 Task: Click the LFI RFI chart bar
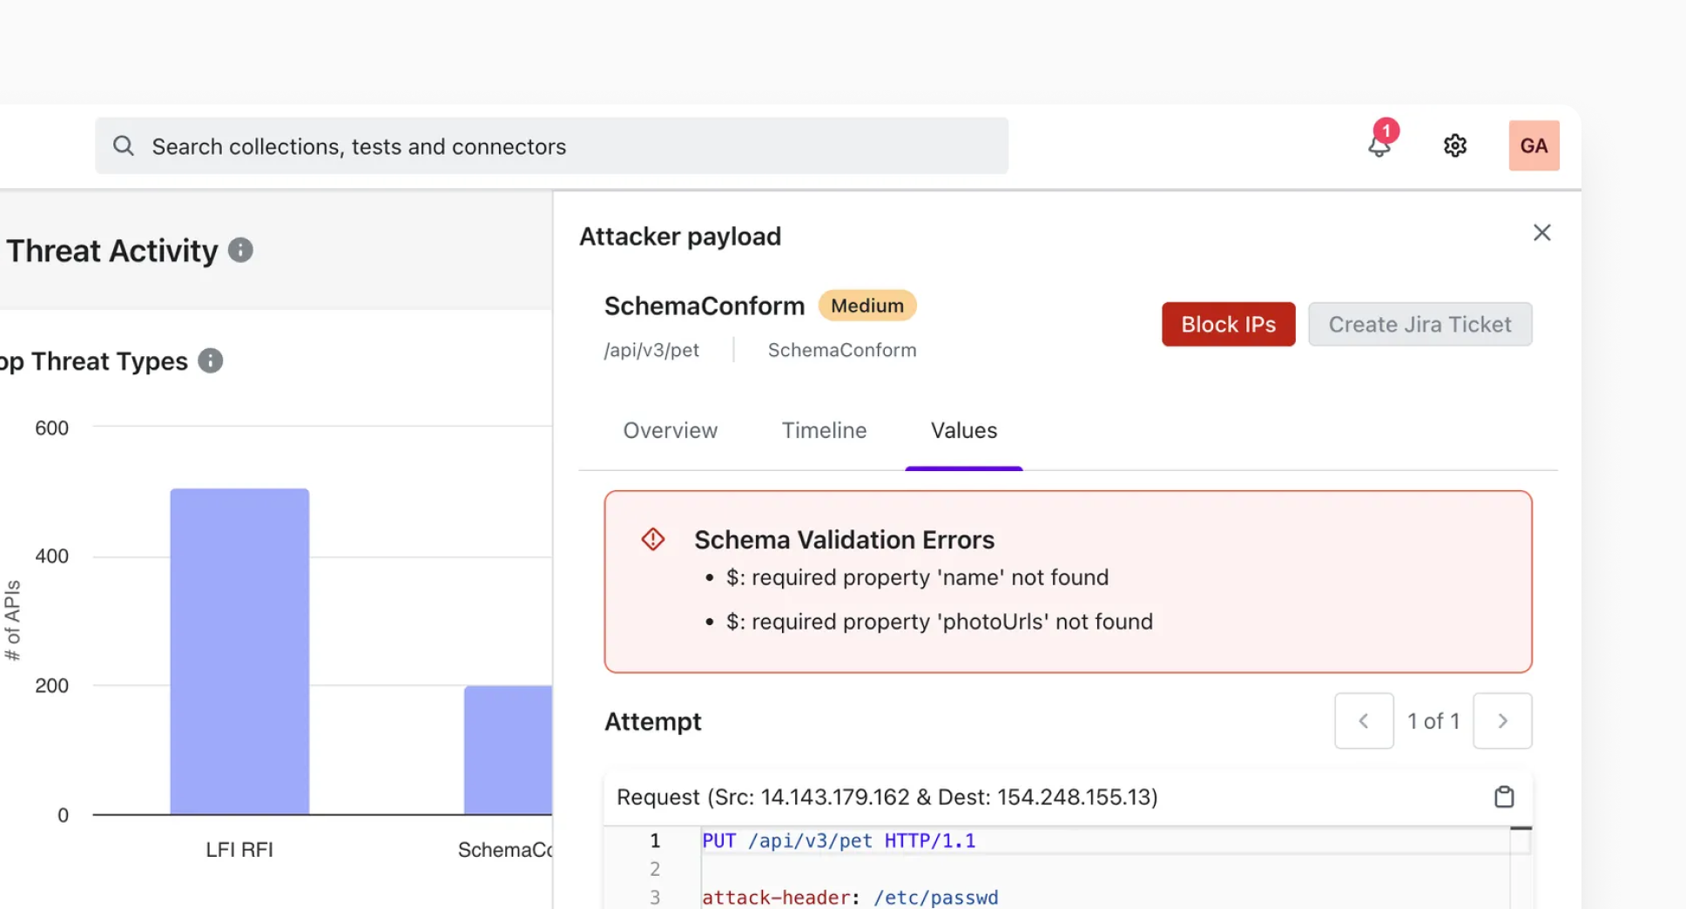pyautogui.click(x=239, y=651)
